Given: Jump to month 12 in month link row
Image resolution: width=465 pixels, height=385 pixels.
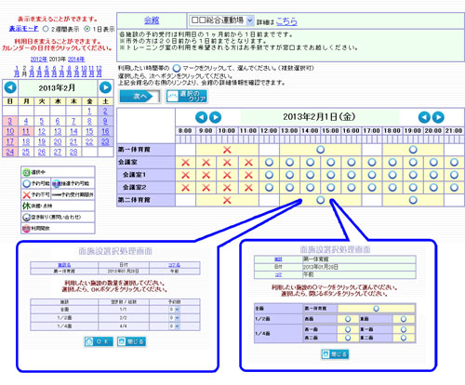Looking at the screenshot, I should coord(99,71).
